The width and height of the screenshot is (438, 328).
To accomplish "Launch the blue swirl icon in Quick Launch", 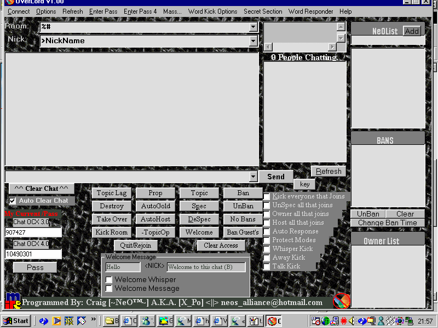I will click(x=44, y=321).
